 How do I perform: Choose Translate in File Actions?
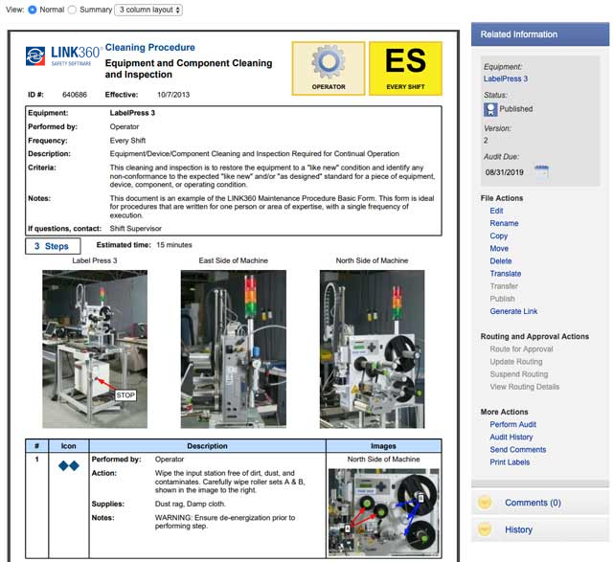tap(506, 274)
